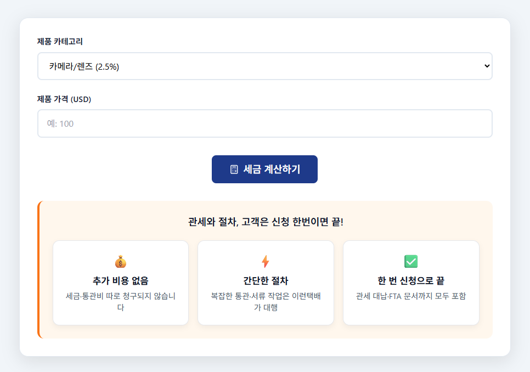Select the 간단한 절차 card title

tap(266, 281)
